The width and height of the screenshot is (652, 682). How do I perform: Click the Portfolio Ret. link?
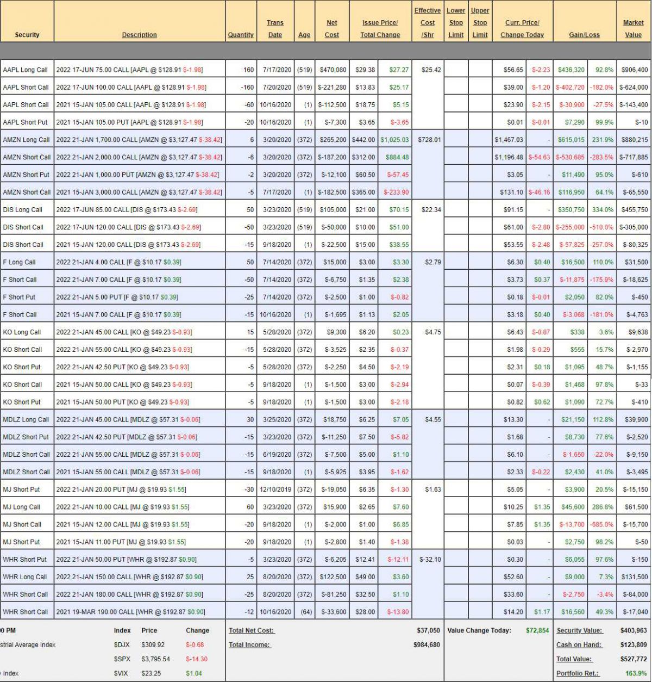[576, 673]
